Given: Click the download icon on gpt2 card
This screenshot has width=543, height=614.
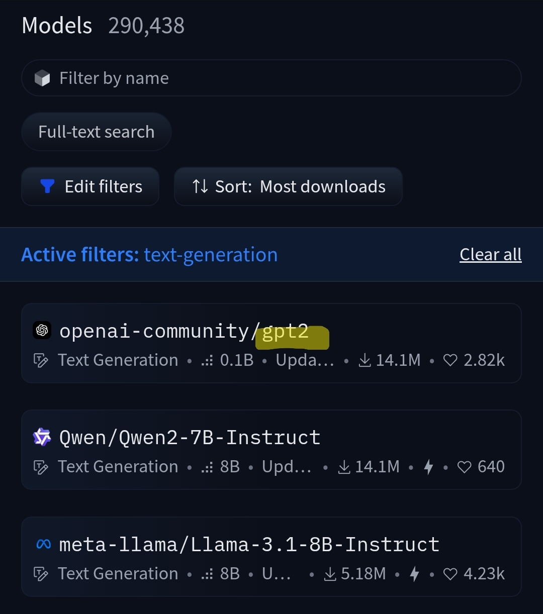Looking at the screenshot, I should click(x=365, y=360).
